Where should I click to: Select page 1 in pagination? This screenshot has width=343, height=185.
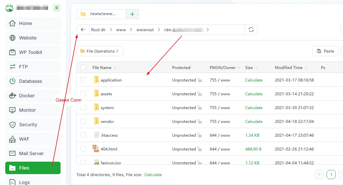[x=331, y=174]
